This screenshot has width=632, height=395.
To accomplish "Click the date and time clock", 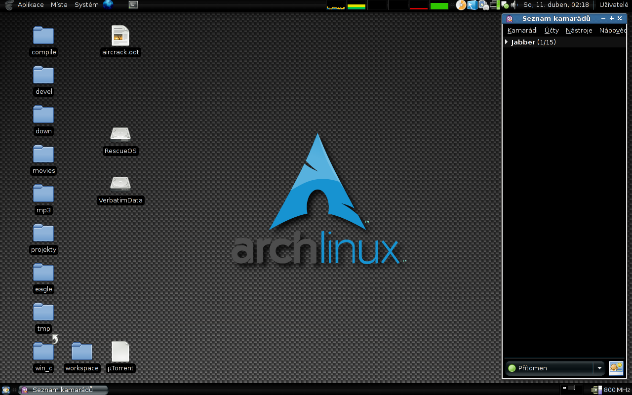I will tap(556, 5).
